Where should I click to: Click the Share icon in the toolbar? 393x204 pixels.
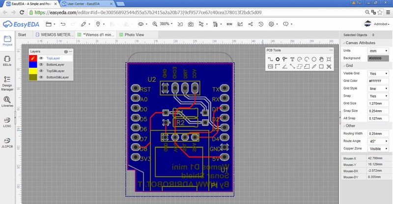click(251, 24)
